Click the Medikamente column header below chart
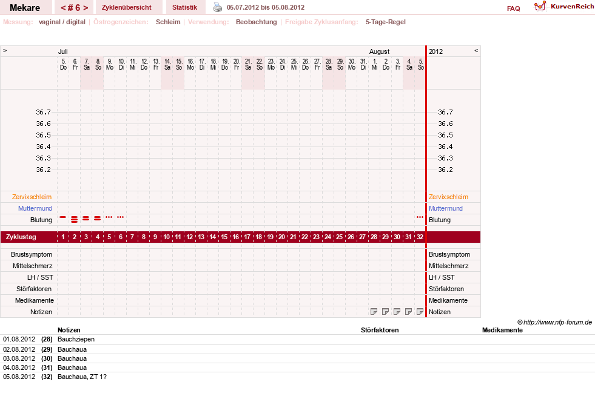Image resolution: width=595 pixels, height=402 pixels. click(x=502, y=330)
